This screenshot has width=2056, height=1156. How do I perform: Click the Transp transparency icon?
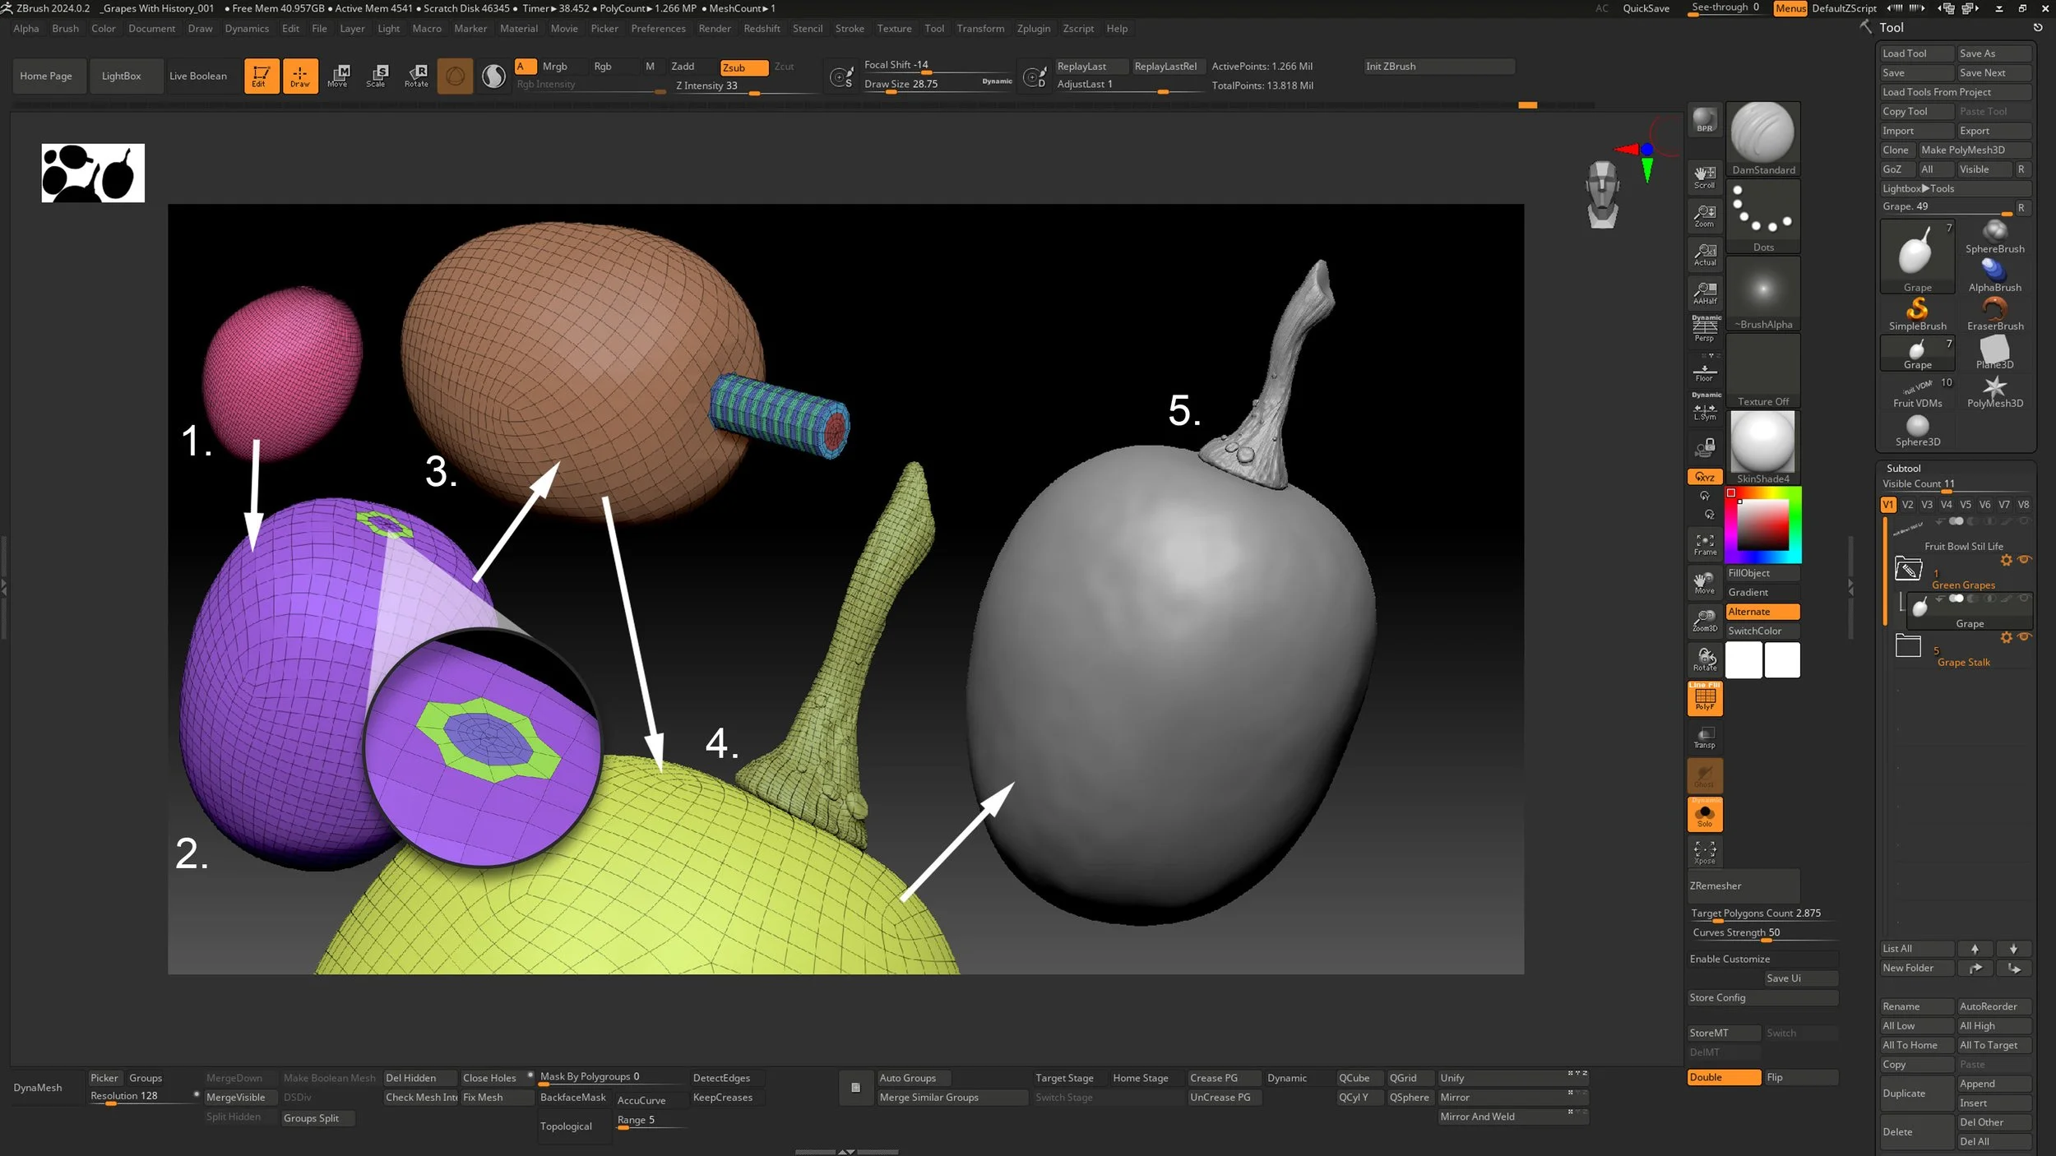(1704, 738)
